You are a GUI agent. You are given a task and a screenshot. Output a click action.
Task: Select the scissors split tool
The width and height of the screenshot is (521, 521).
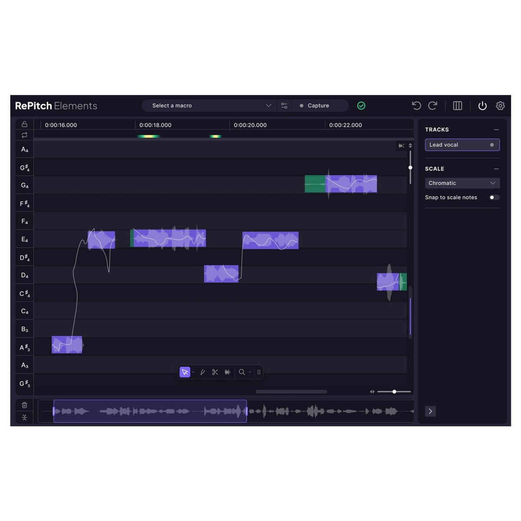[215, 372]
